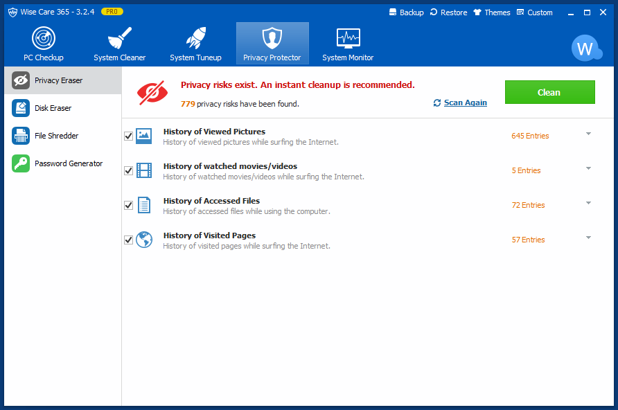The image size is (618, 410).
Task: Click the Visited Pages globe icon
Action: (x=144, y=240)
